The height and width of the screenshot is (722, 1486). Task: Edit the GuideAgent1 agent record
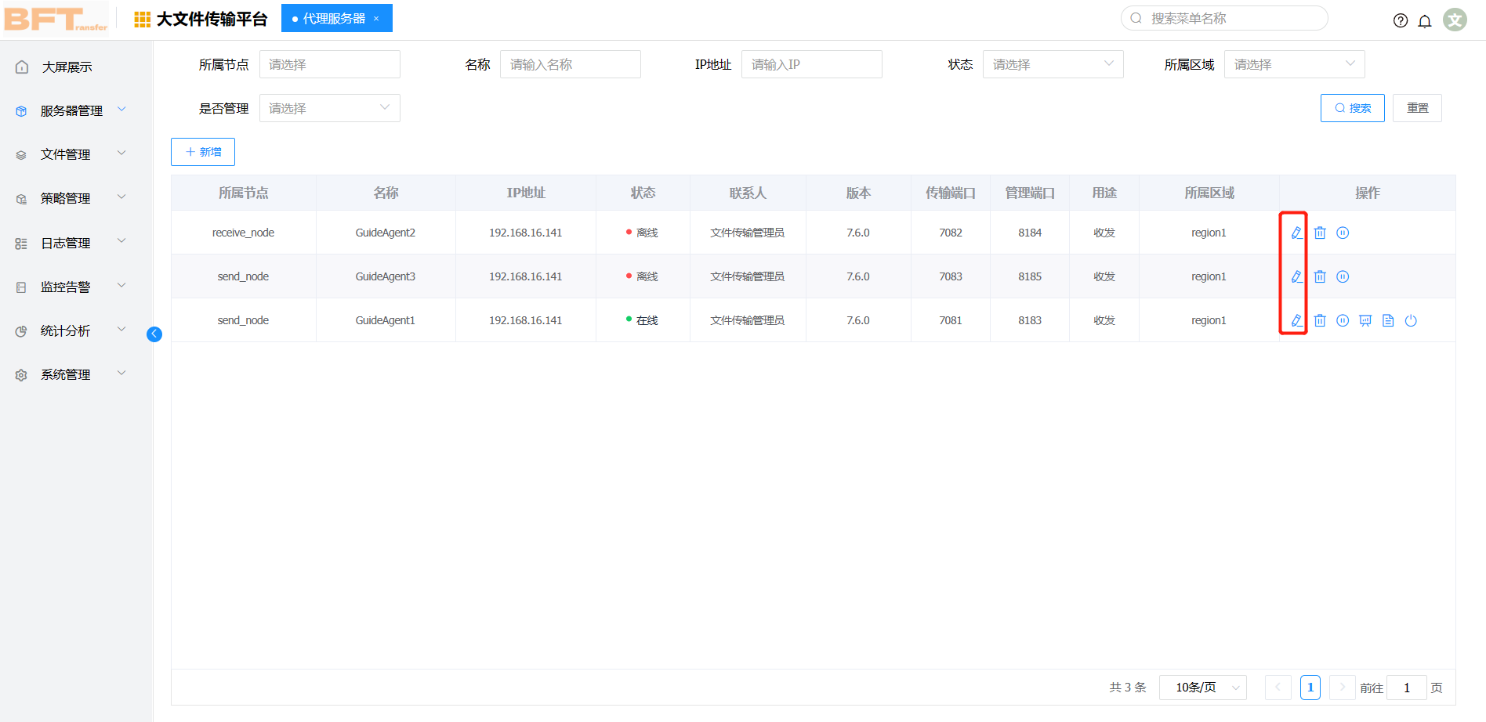pyautogui.click(x=1296, y=319)
